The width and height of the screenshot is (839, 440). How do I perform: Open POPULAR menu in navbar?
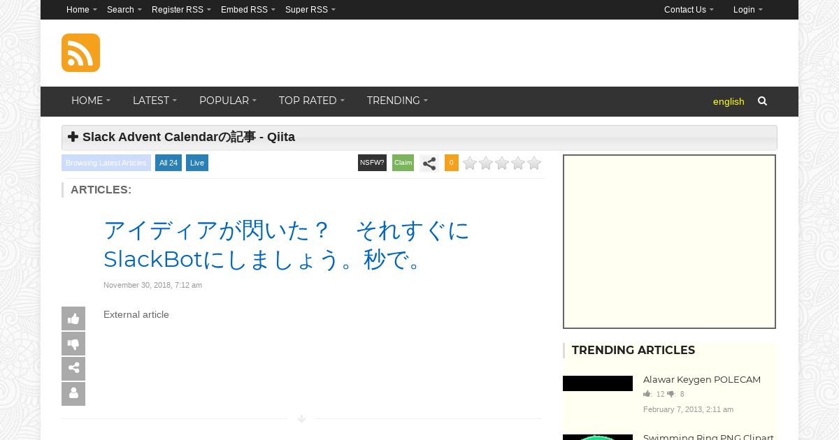228,101
